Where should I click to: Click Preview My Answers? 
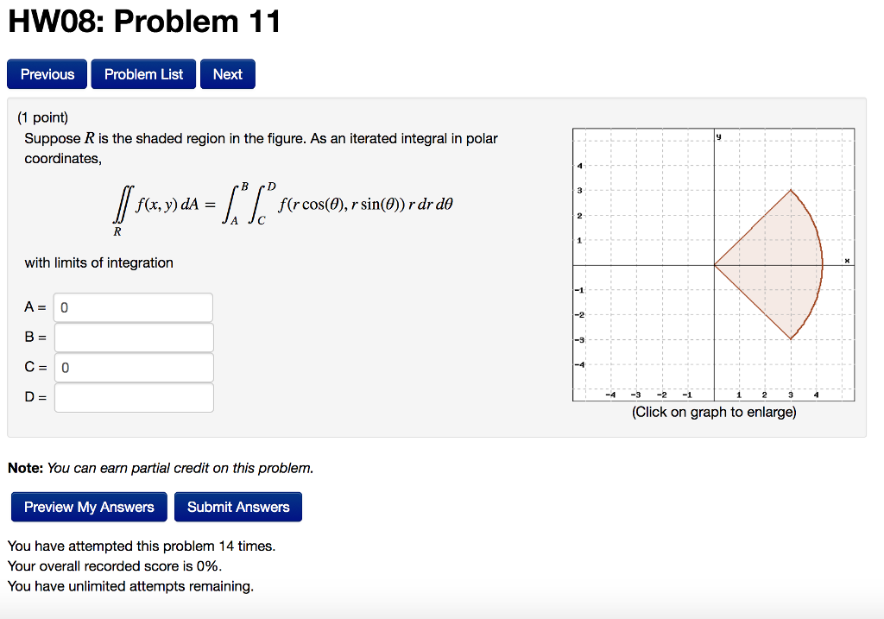coord(88,507)
